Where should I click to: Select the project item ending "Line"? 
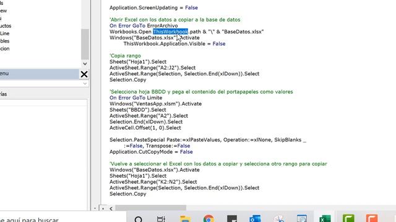click(4, 33)
